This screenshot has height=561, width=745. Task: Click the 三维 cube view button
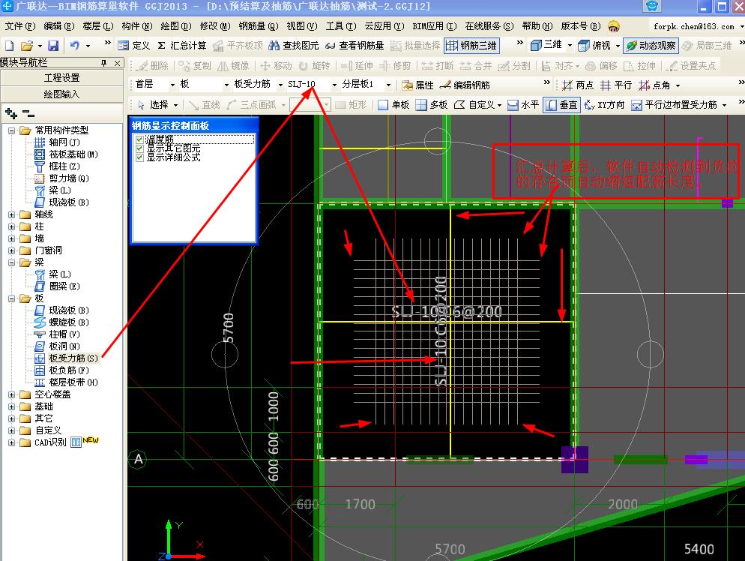(546, 45)
